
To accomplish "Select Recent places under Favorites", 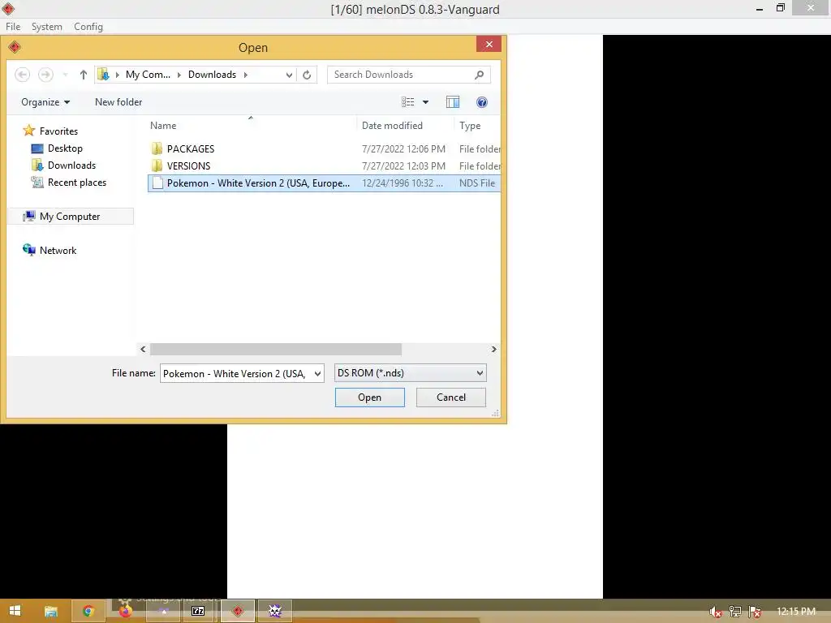I will [x=69, y=183].
